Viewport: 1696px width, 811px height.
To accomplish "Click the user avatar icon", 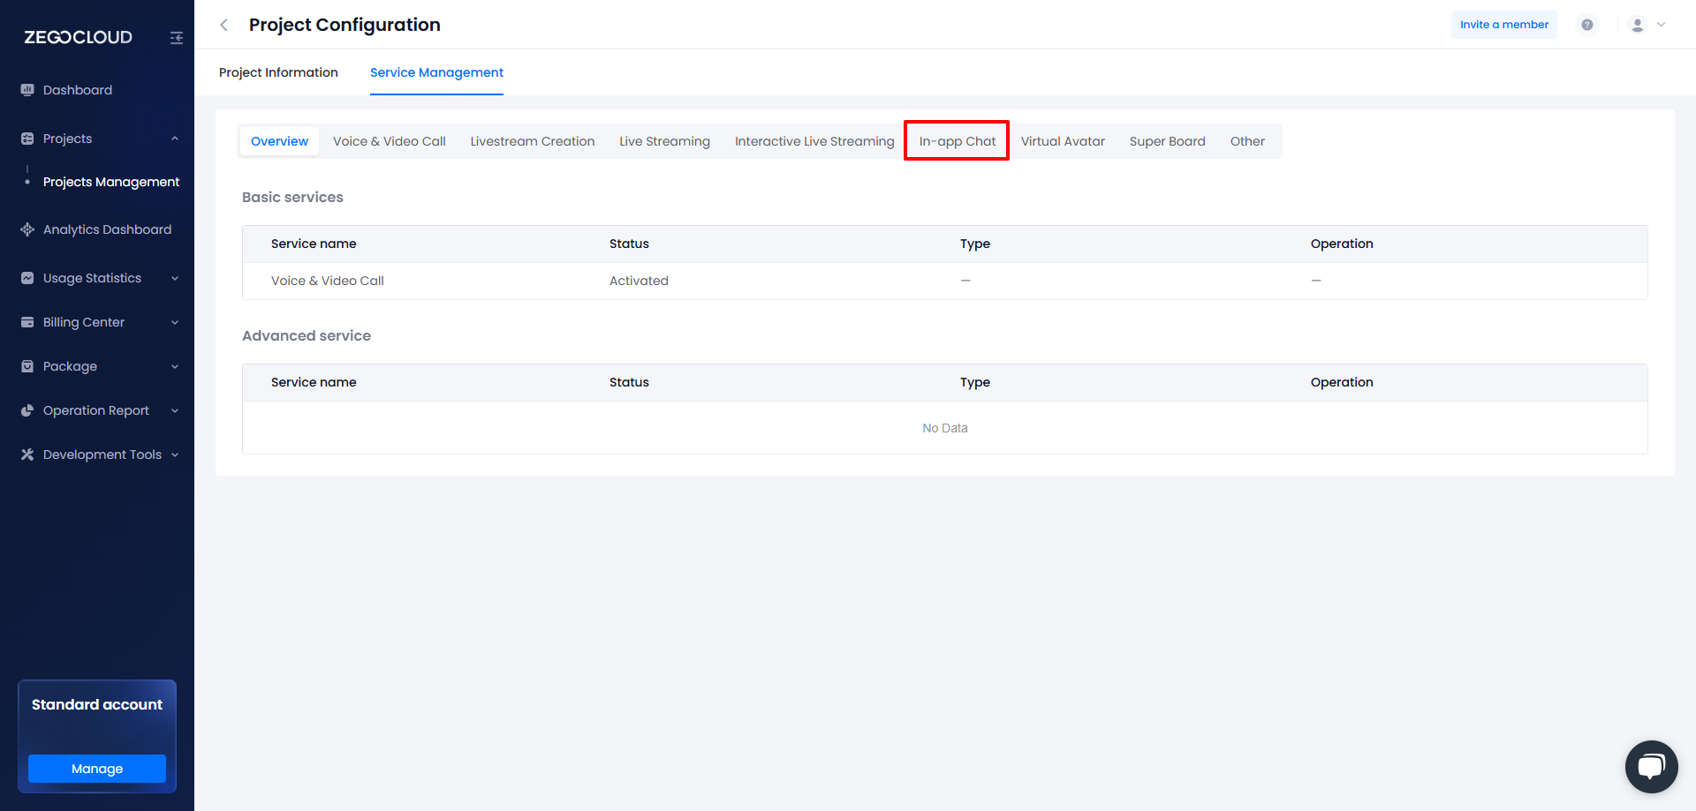I will [1638, 25].
